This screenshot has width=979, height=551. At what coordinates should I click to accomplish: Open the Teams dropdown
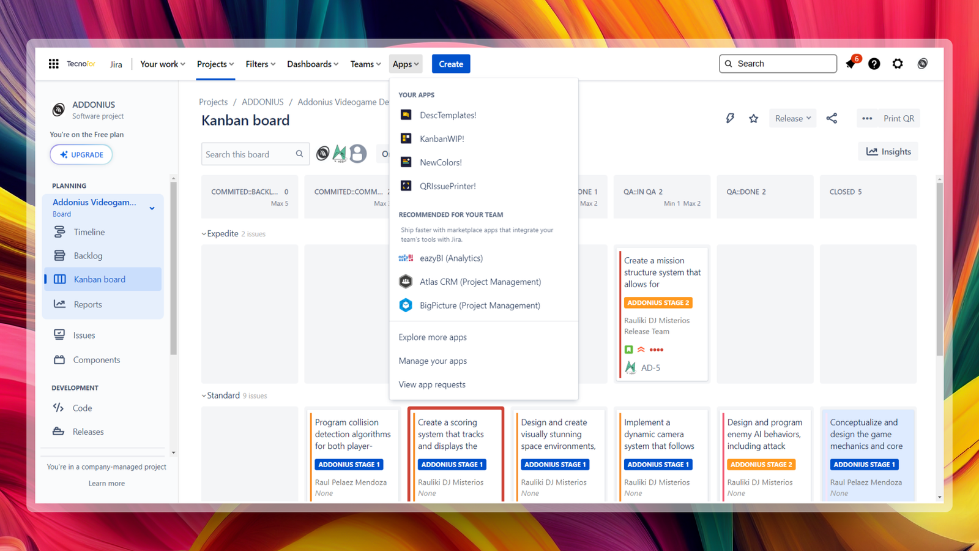(x=365, y=64)
